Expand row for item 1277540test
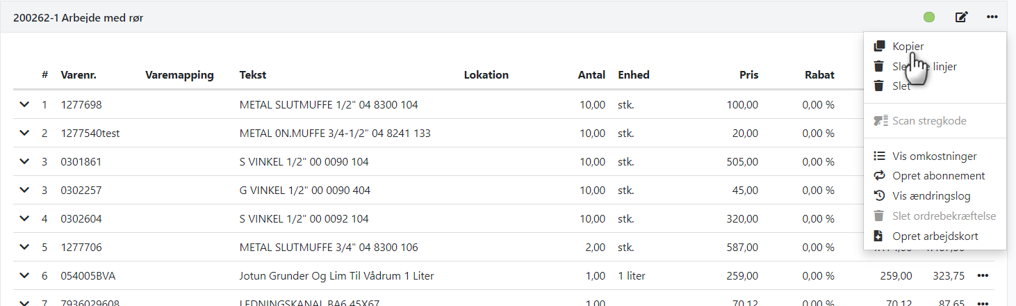Screen dimensions: 1016x306 pyautogui.click(x=24, y=134)
